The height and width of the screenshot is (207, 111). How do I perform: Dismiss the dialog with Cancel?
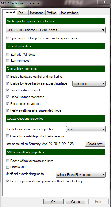76,202
